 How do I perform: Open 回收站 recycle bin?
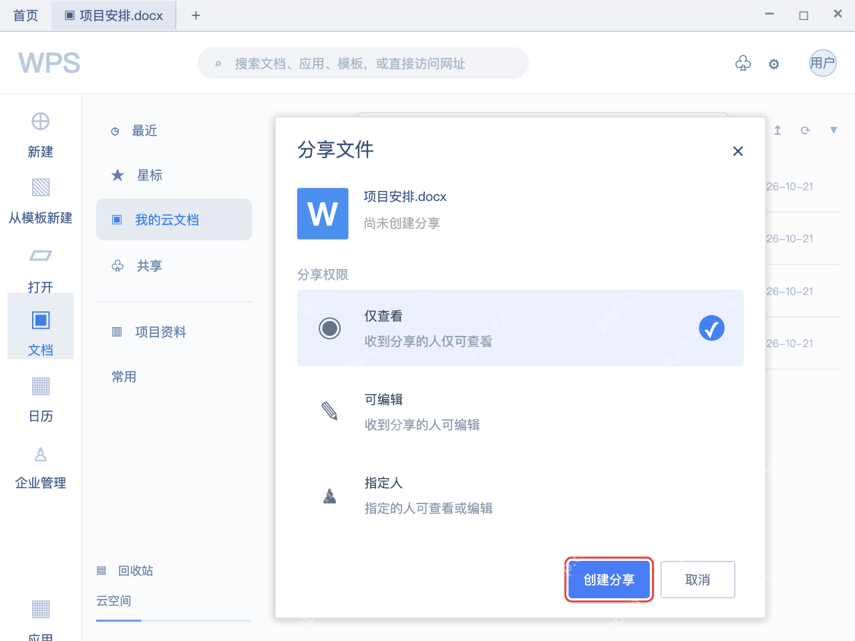[x=126, y=571]
